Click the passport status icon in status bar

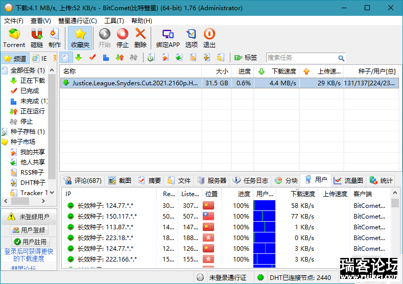pos(200,277)
